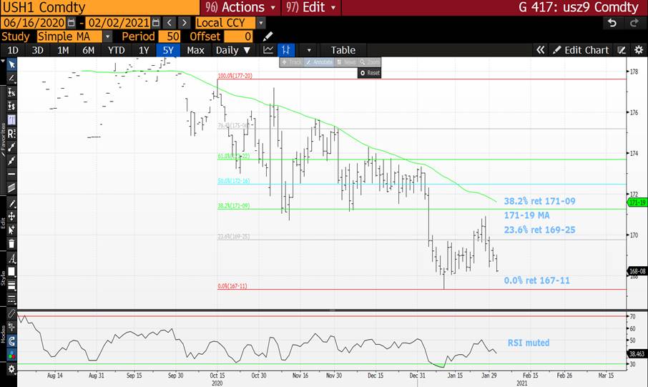
Task: Open the Simple MA study dropdown
Action: click(108, 36)
